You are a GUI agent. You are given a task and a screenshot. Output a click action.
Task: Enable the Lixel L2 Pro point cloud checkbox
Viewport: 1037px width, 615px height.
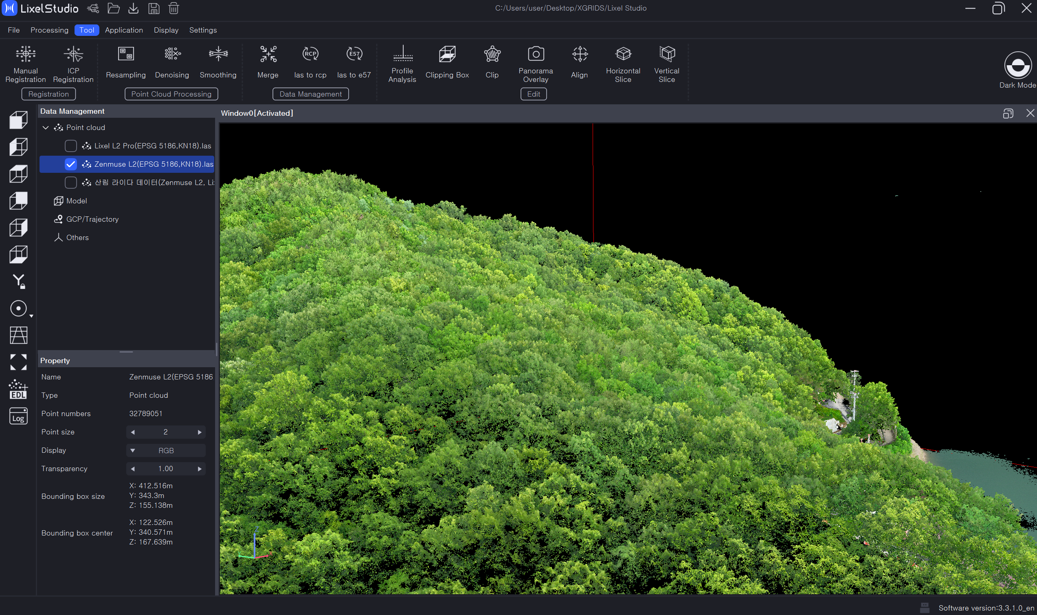[71, 146]
